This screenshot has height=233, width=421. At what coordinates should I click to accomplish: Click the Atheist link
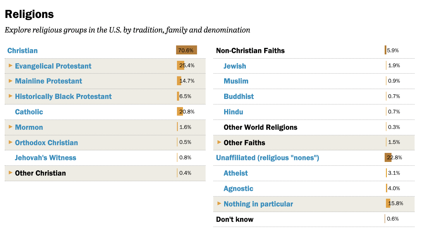[x=236, y=173]
